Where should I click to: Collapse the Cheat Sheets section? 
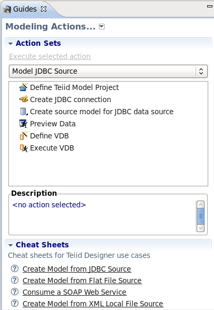[x=11, y=245]
